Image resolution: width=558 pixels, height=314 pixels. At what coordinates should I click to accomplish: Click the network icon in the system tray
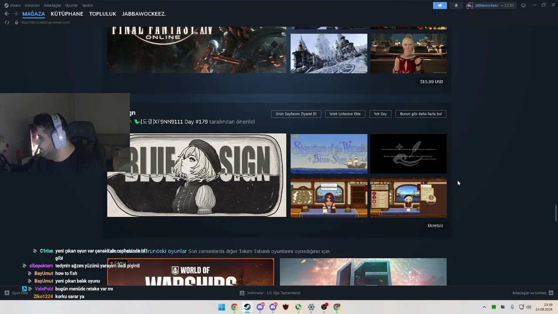521,307
